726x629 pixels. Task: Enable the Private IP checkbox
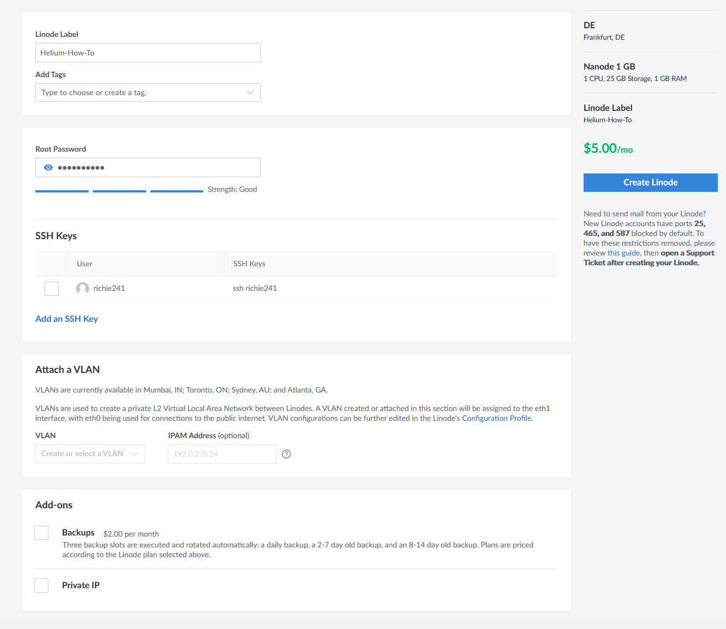click(41, 586)
